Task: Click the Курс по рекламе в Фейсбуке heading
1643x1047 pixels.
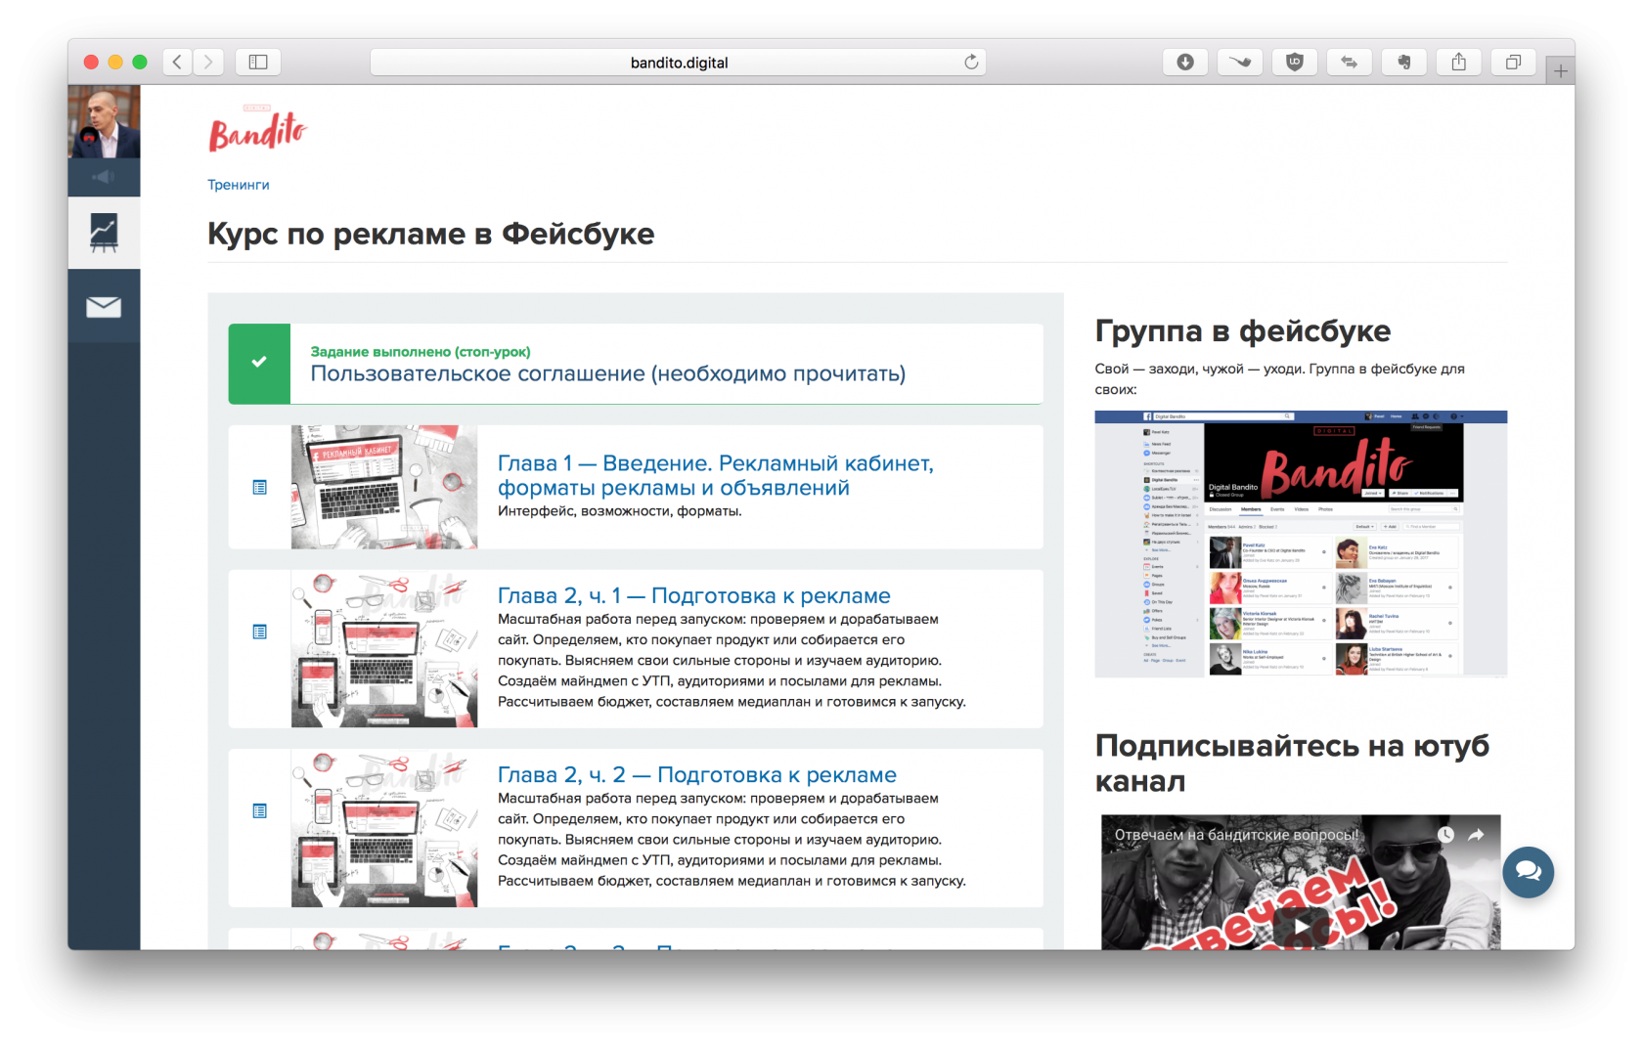Action: tap(431, 234)
